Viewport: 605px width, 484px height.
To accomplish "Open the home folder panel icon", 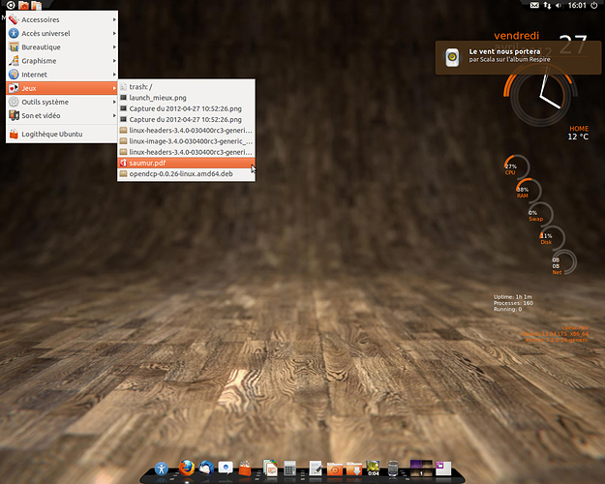I will (23, 5).
